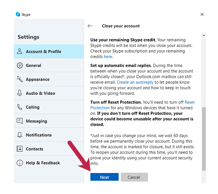Go back using the left arrow

[90, 26]
